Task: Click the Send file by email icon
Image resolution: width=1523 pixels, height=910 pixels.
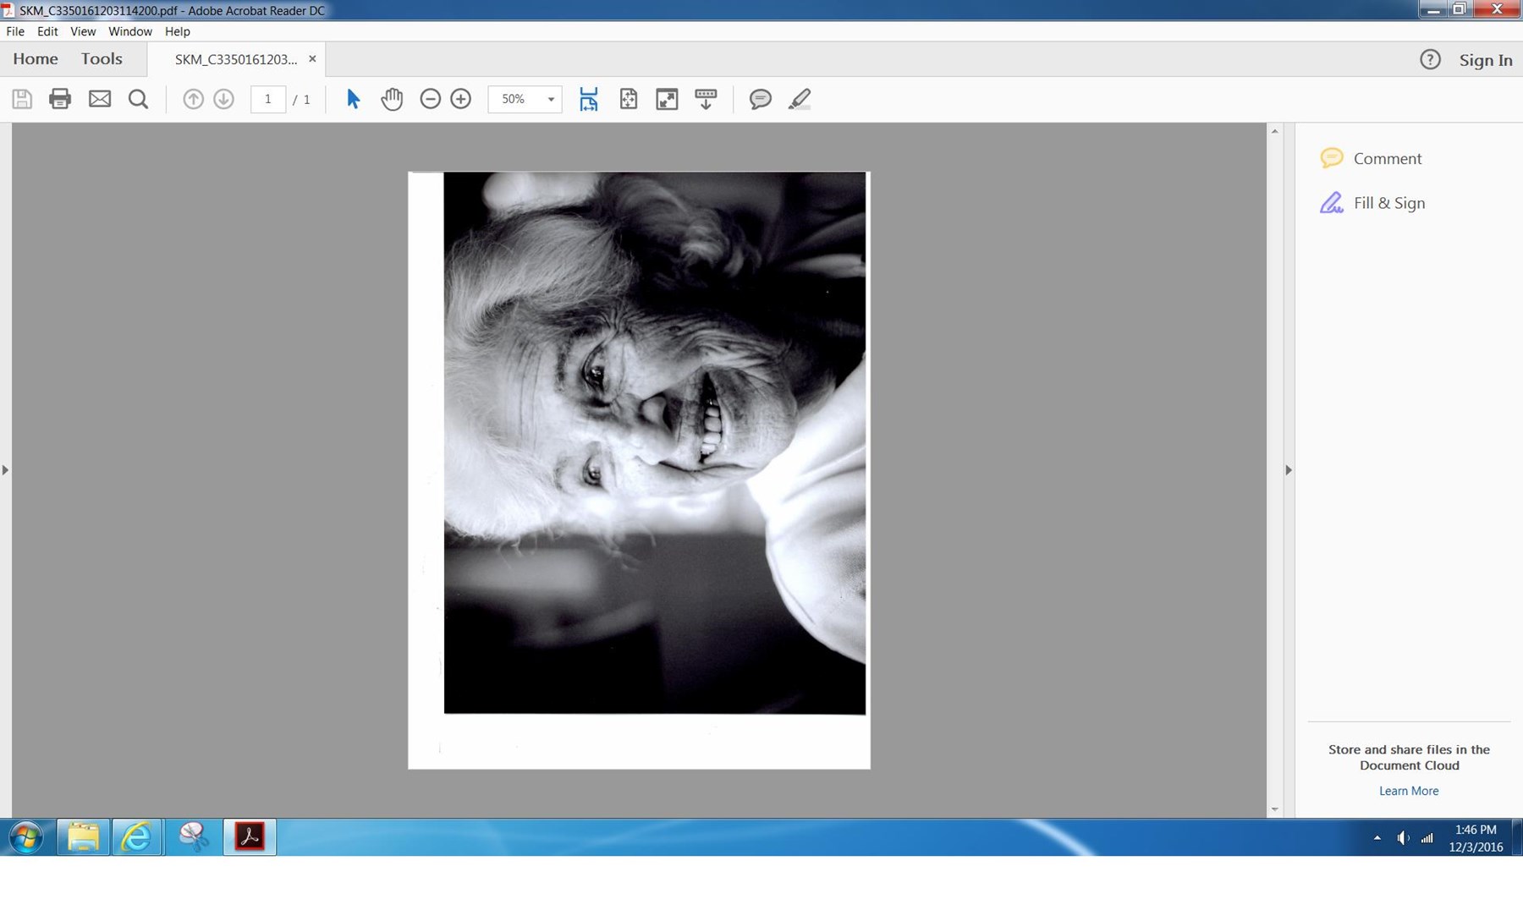Action: (100, 99)
